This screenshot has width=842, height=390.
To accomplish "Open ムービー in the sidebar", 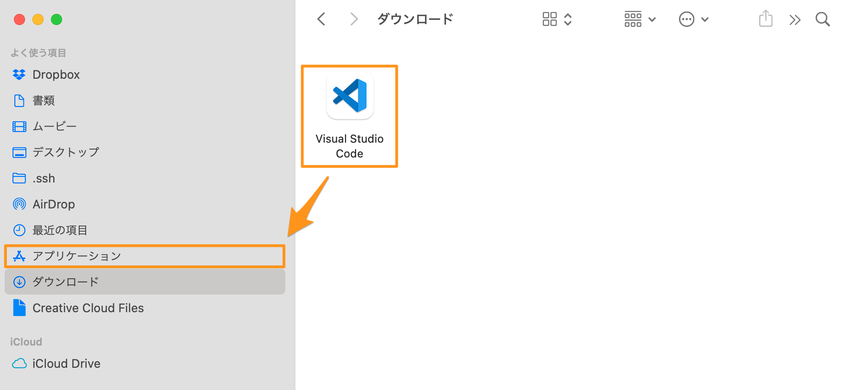I will tap(54, 126).
